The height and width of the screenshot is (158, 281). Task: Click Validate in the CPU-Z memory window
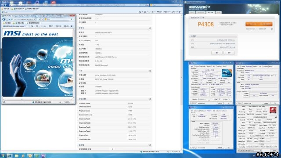click(220, 148)
